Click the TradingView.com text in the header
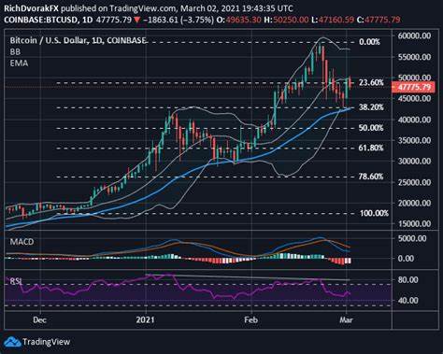Screen dimensions: 443x354 point(143,8)
